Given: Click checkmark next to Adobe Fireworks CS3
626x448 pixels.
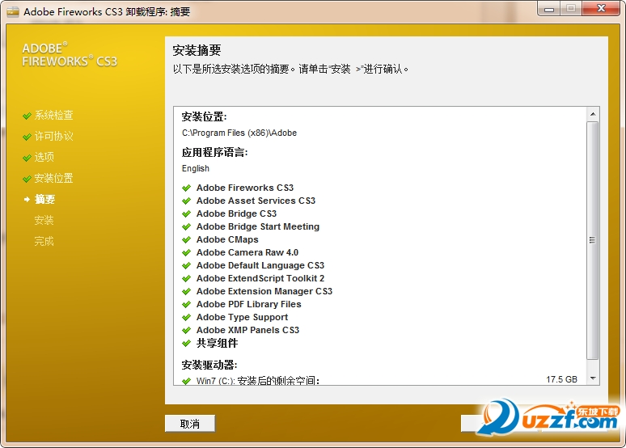Looking at the screenshot, I should (x=187, y=188).
